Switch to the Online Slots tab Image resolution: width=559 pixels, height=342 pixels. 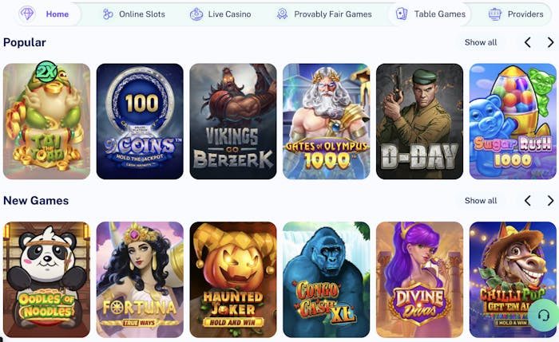pyautogui.click(x=134, y=14)
